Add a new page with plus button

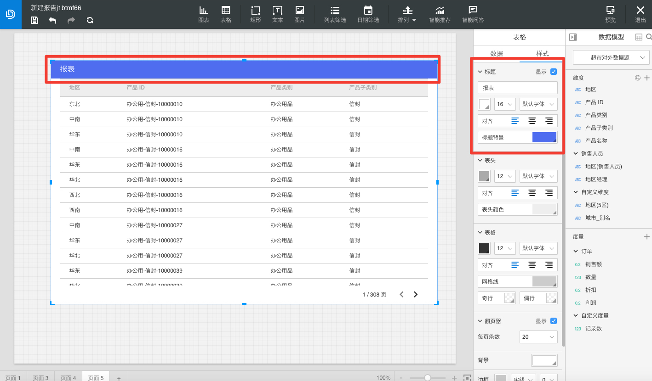(119, 378)
